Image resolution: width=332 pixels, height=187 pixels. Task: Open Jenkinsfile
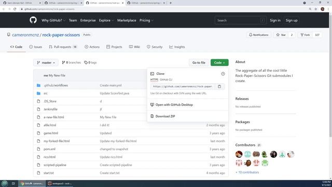click(x=50, y=109)
